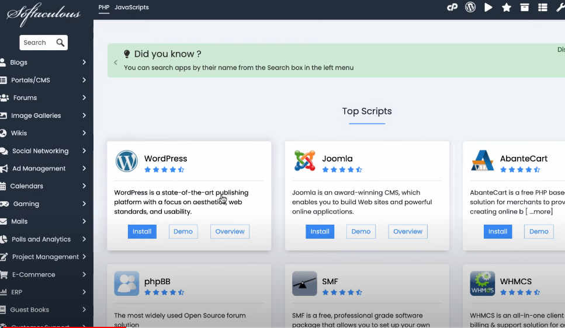
Task: Click the Wikis globe icon in sidebar
Action: pyautogui.click(x=3, y=133)
